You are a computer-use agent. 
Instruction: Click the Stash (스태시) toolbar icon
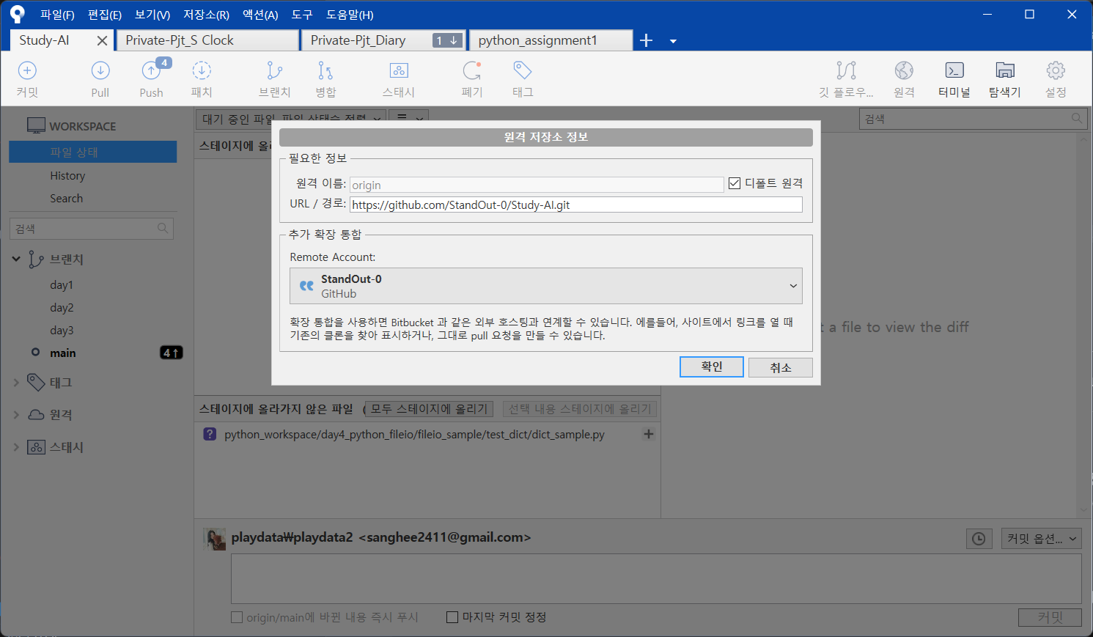tap(399, 78)
